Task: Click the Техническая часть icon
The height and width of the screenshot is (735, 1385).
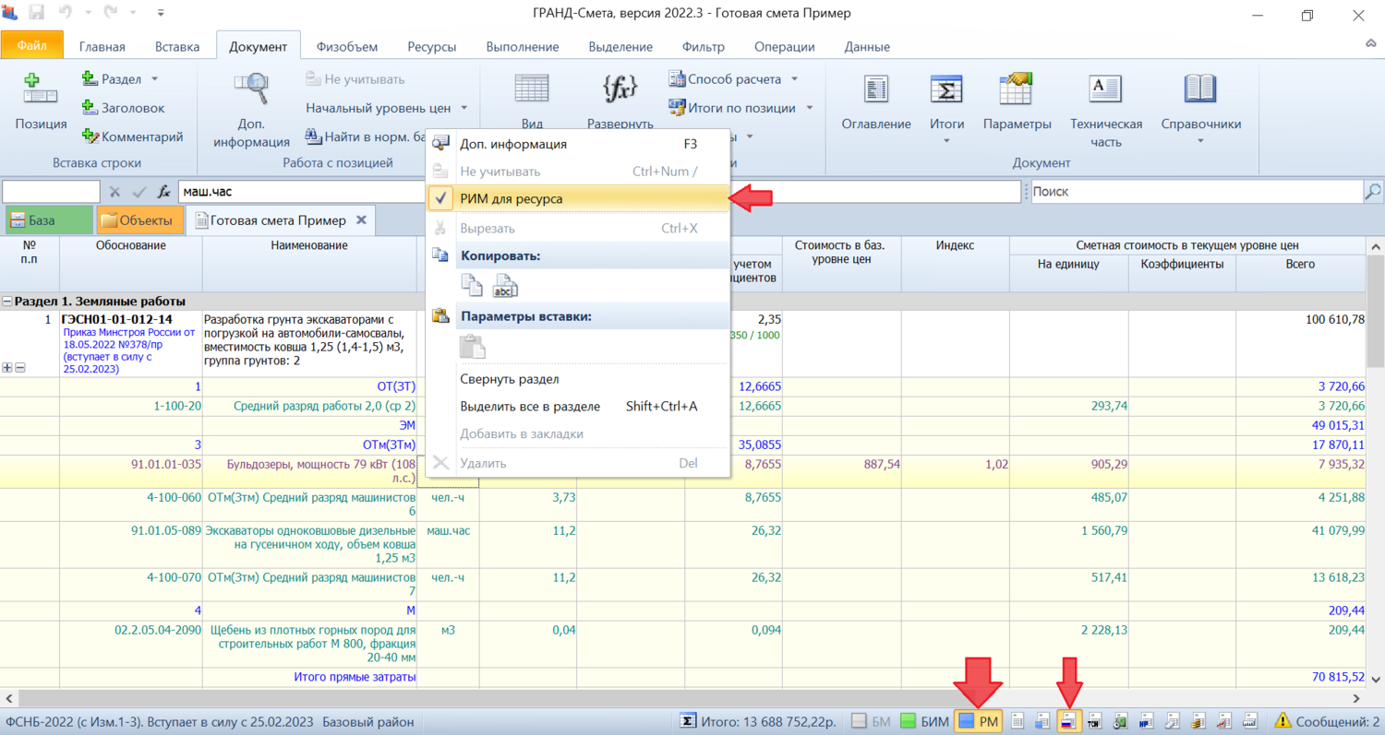Action: tap(1105, 89)
